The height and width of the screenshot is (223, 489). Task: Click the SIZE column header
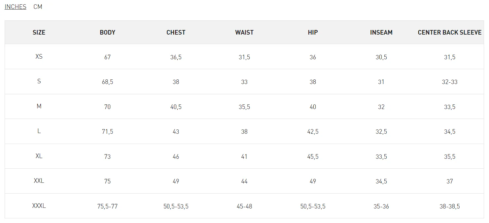(x=39, y=33)
